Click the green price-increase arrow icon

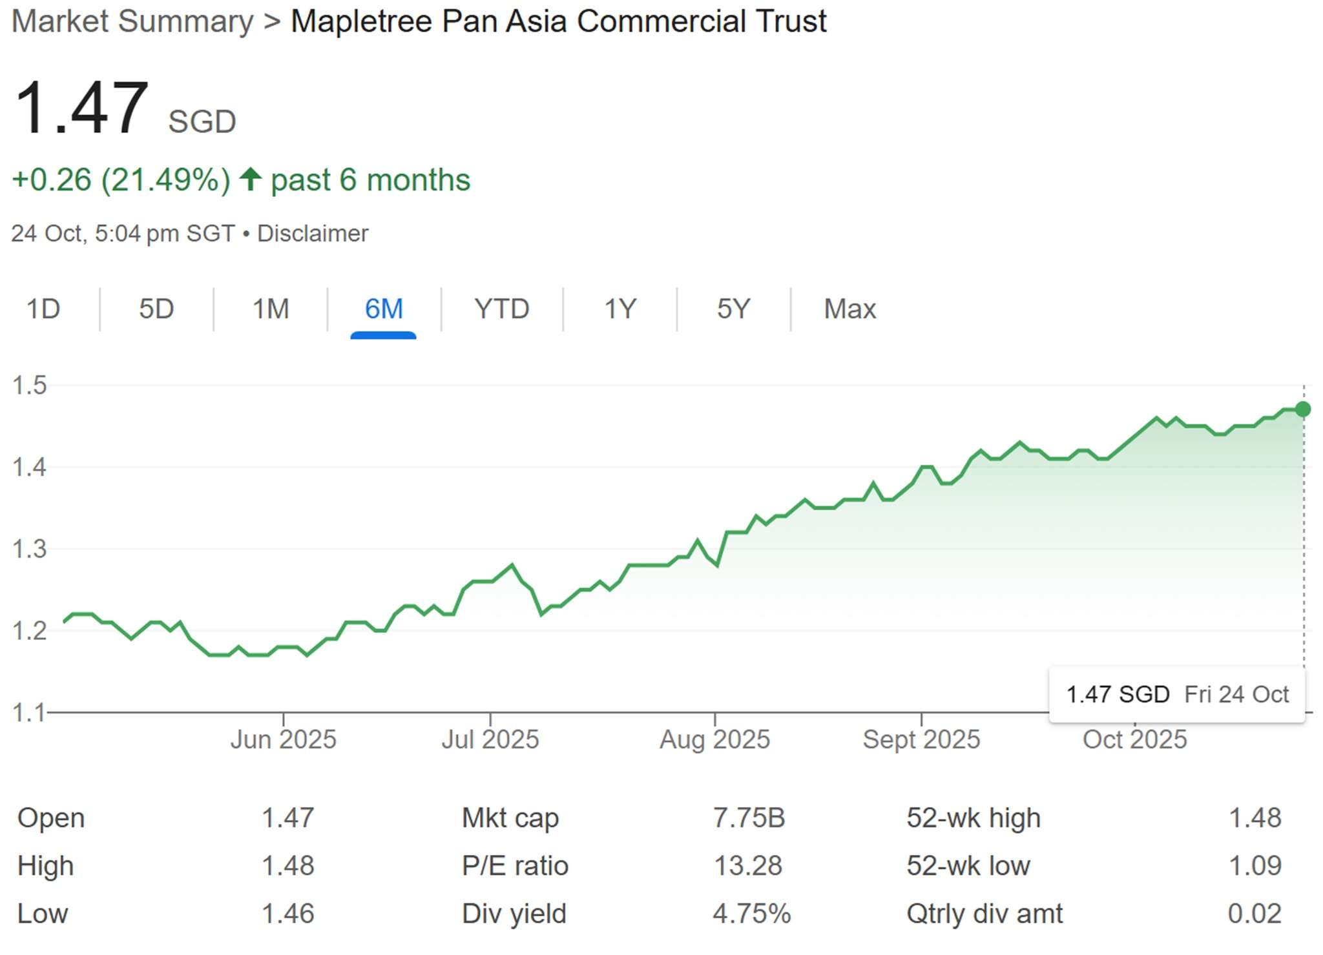pyautogui.click(x=251, y=180)
